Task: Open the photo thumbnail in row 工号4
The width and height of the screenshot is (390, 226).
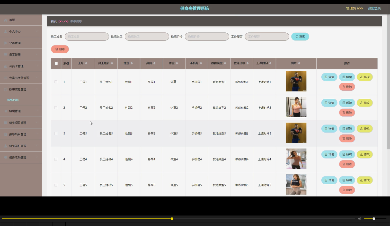Action: 296,159
